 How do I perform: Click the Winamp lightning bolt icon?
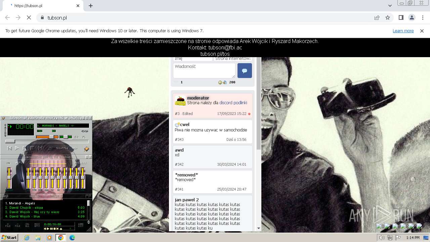coord(86,149)
